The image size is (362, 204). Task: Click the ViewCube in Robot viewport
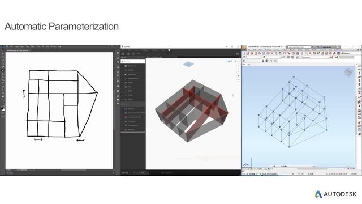[x=348, y=73]
